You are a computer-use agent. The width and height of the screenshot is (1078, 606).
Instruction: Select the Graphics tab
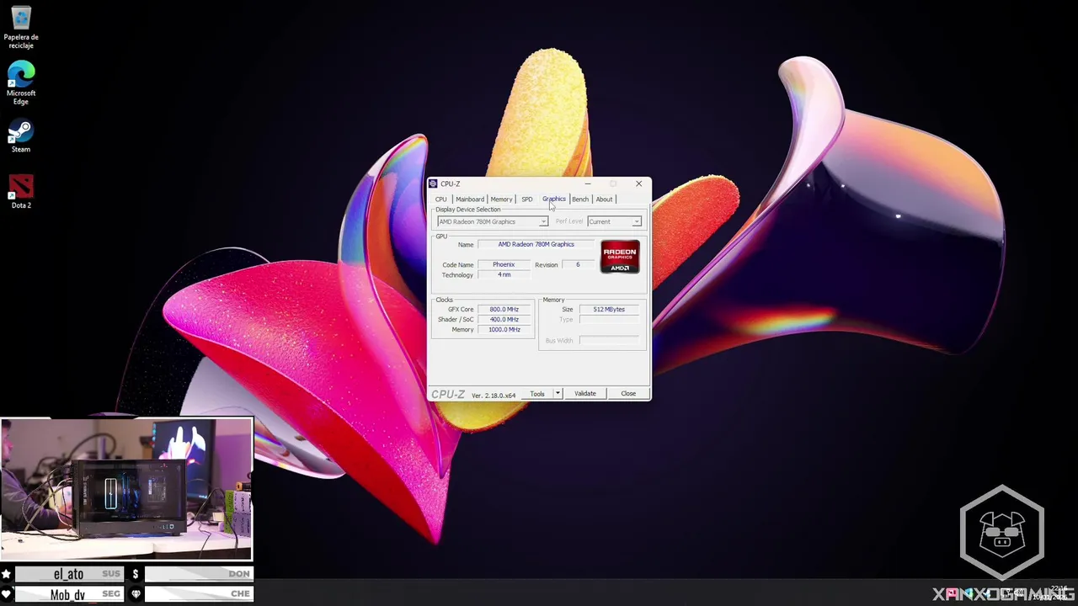[554, 199]
